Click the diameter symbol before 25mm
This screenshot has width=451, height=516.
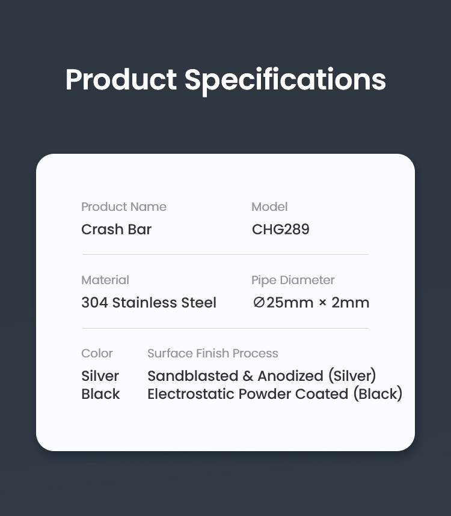click(259, 303)
